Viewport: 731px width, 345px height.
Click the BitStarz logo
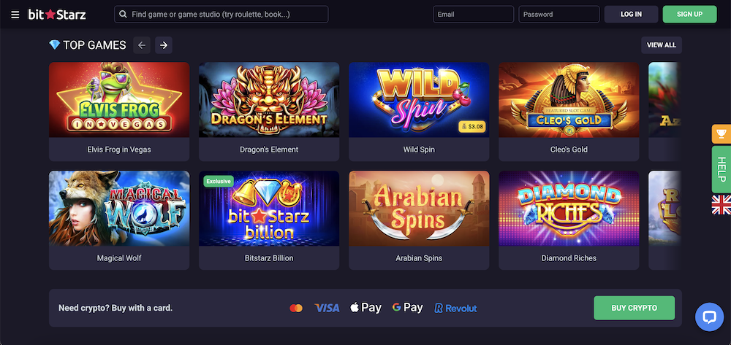58,15
